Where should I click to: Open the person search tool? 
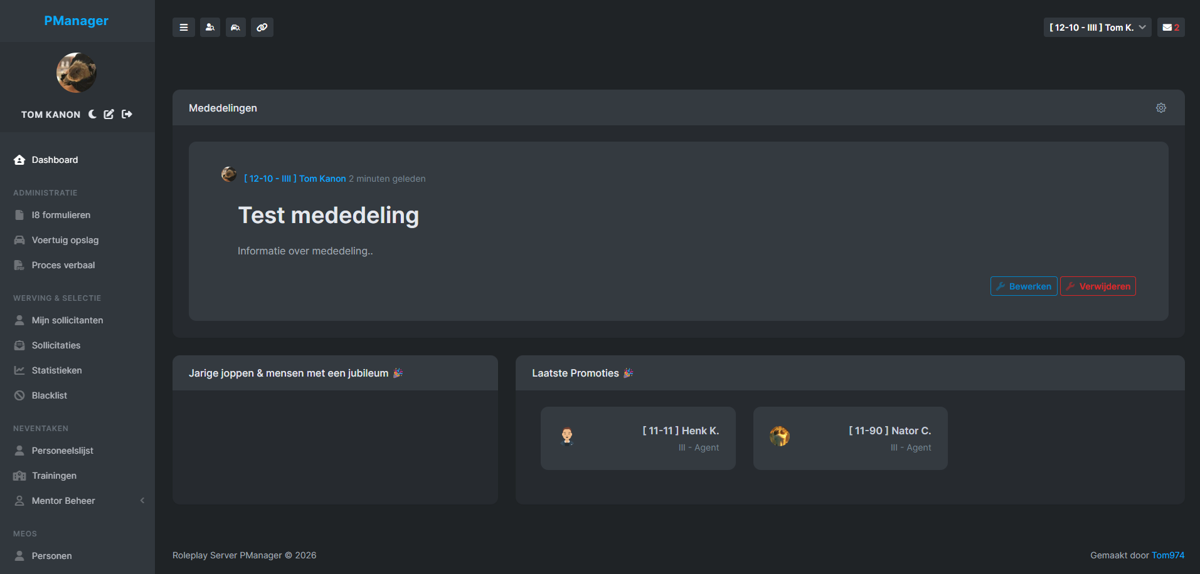210,27
